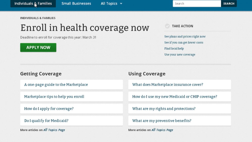Open All Topics Page under Getting Coverage
The height and width of the screenshot is (142, 252).
pyautogui.click(x=54, y=130)
